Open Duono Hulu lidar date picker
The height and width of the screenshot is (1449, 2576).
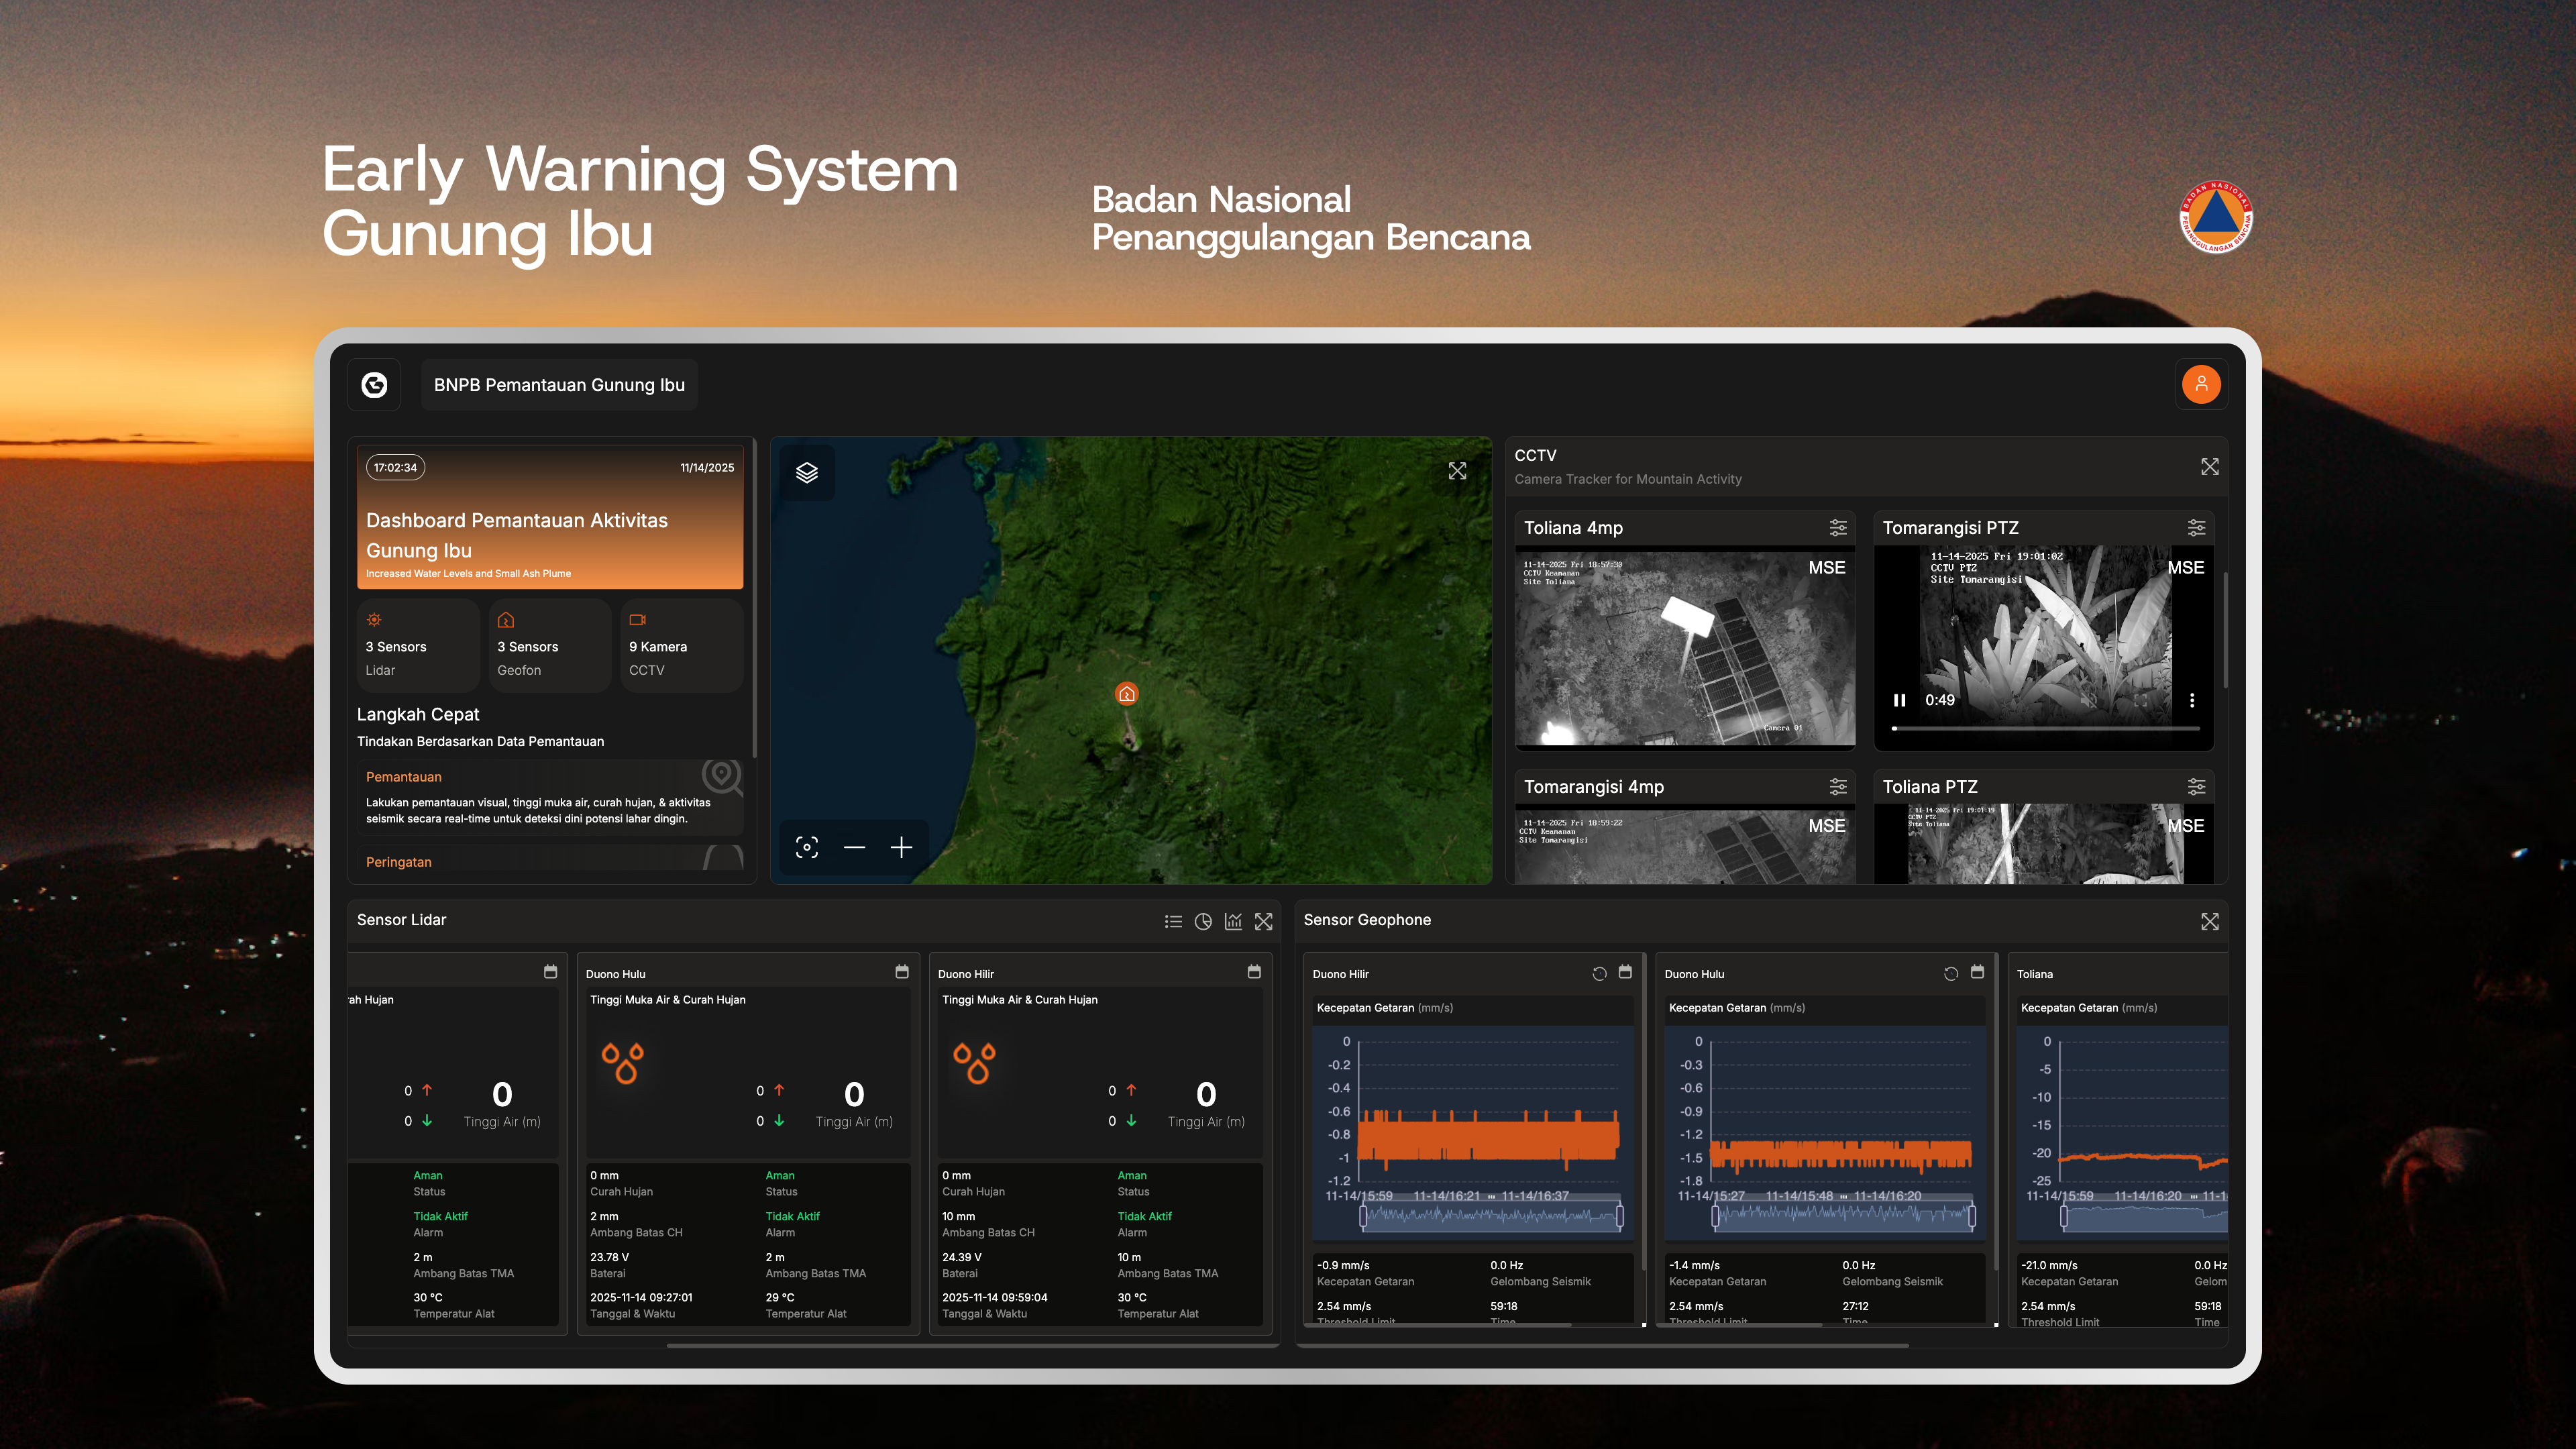click(901, 972)
